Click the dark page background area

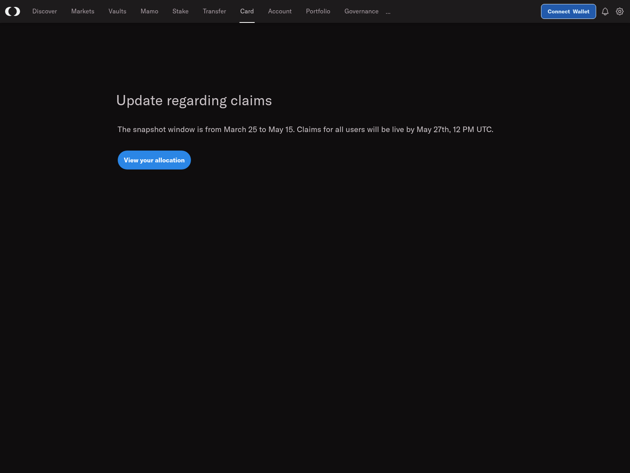click(433, 315)
